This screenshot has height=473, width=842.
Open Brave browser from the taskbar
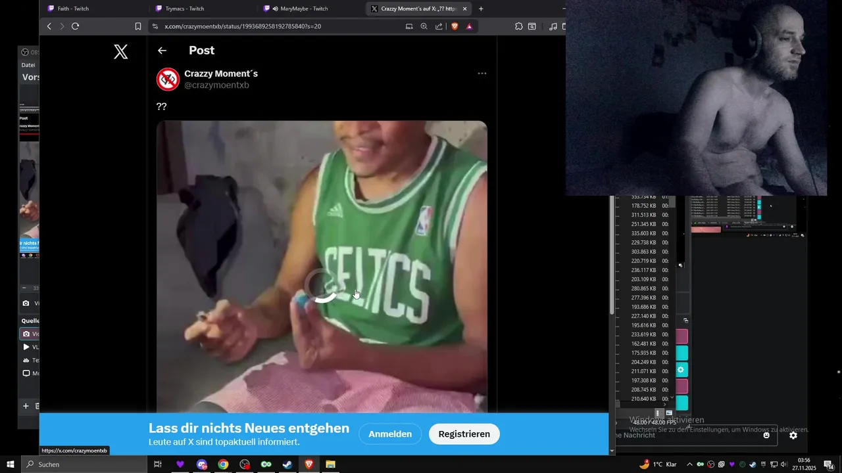click(309, 464)
